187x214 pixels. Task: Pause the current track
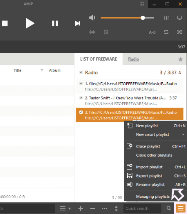tap(55, 23)
